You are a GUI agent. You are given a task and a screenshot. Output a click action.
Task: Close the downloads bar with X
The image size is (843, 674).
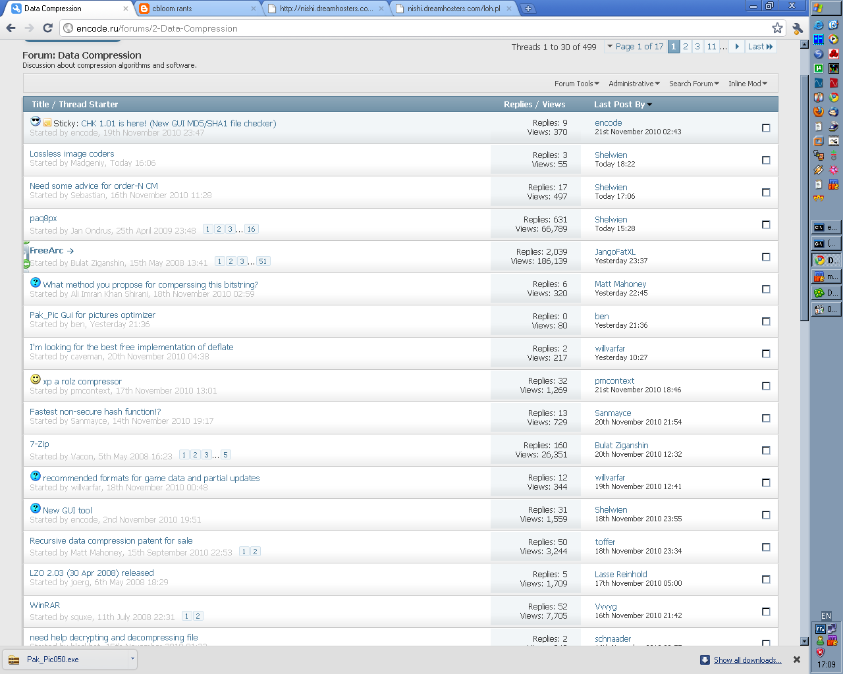(x=796, y=660)
